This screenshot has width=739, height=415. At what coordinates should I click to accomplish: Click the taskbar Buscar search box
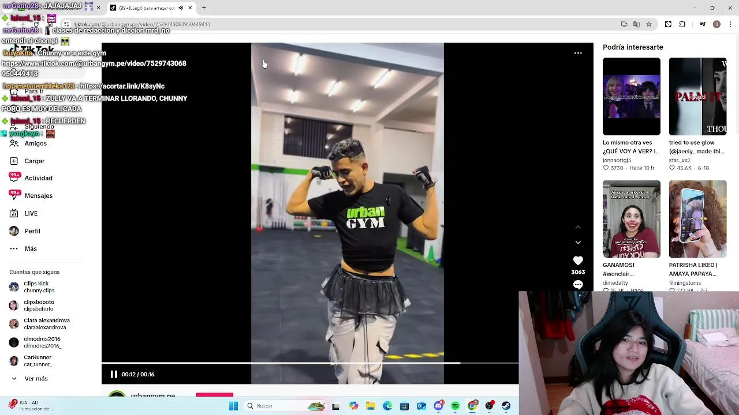click(285, 406)
